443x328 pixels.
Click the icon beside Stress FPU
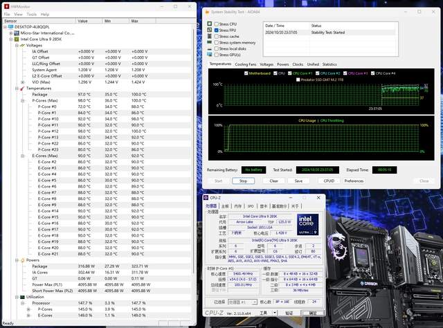(x=209, y=30)
